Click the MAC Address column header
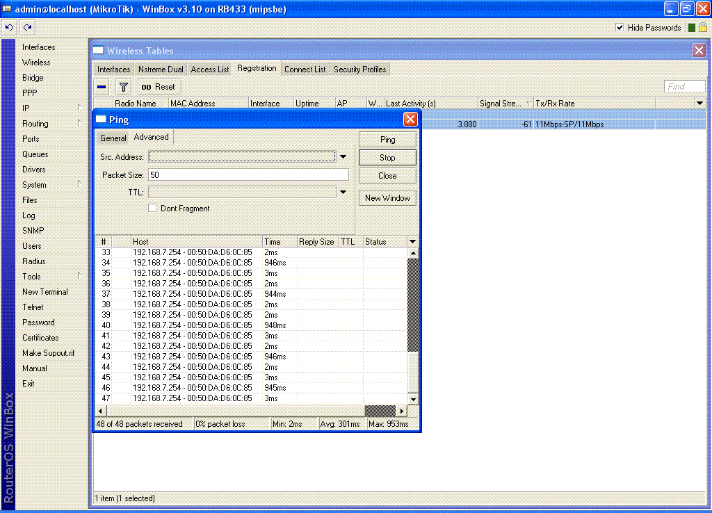Image resolution: width=712 pixels, height=513 pixels. [208, 104]
